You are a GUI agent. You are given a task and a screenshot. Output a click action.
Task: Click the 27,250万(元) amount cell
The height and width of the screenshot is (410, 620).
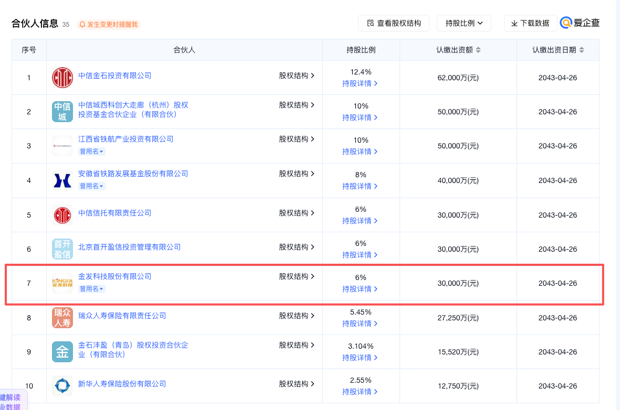(458, 318)
